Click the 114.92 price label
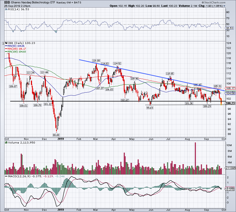Screen dimensions: 236x212 pyautogui.click(x=117, y=63)
